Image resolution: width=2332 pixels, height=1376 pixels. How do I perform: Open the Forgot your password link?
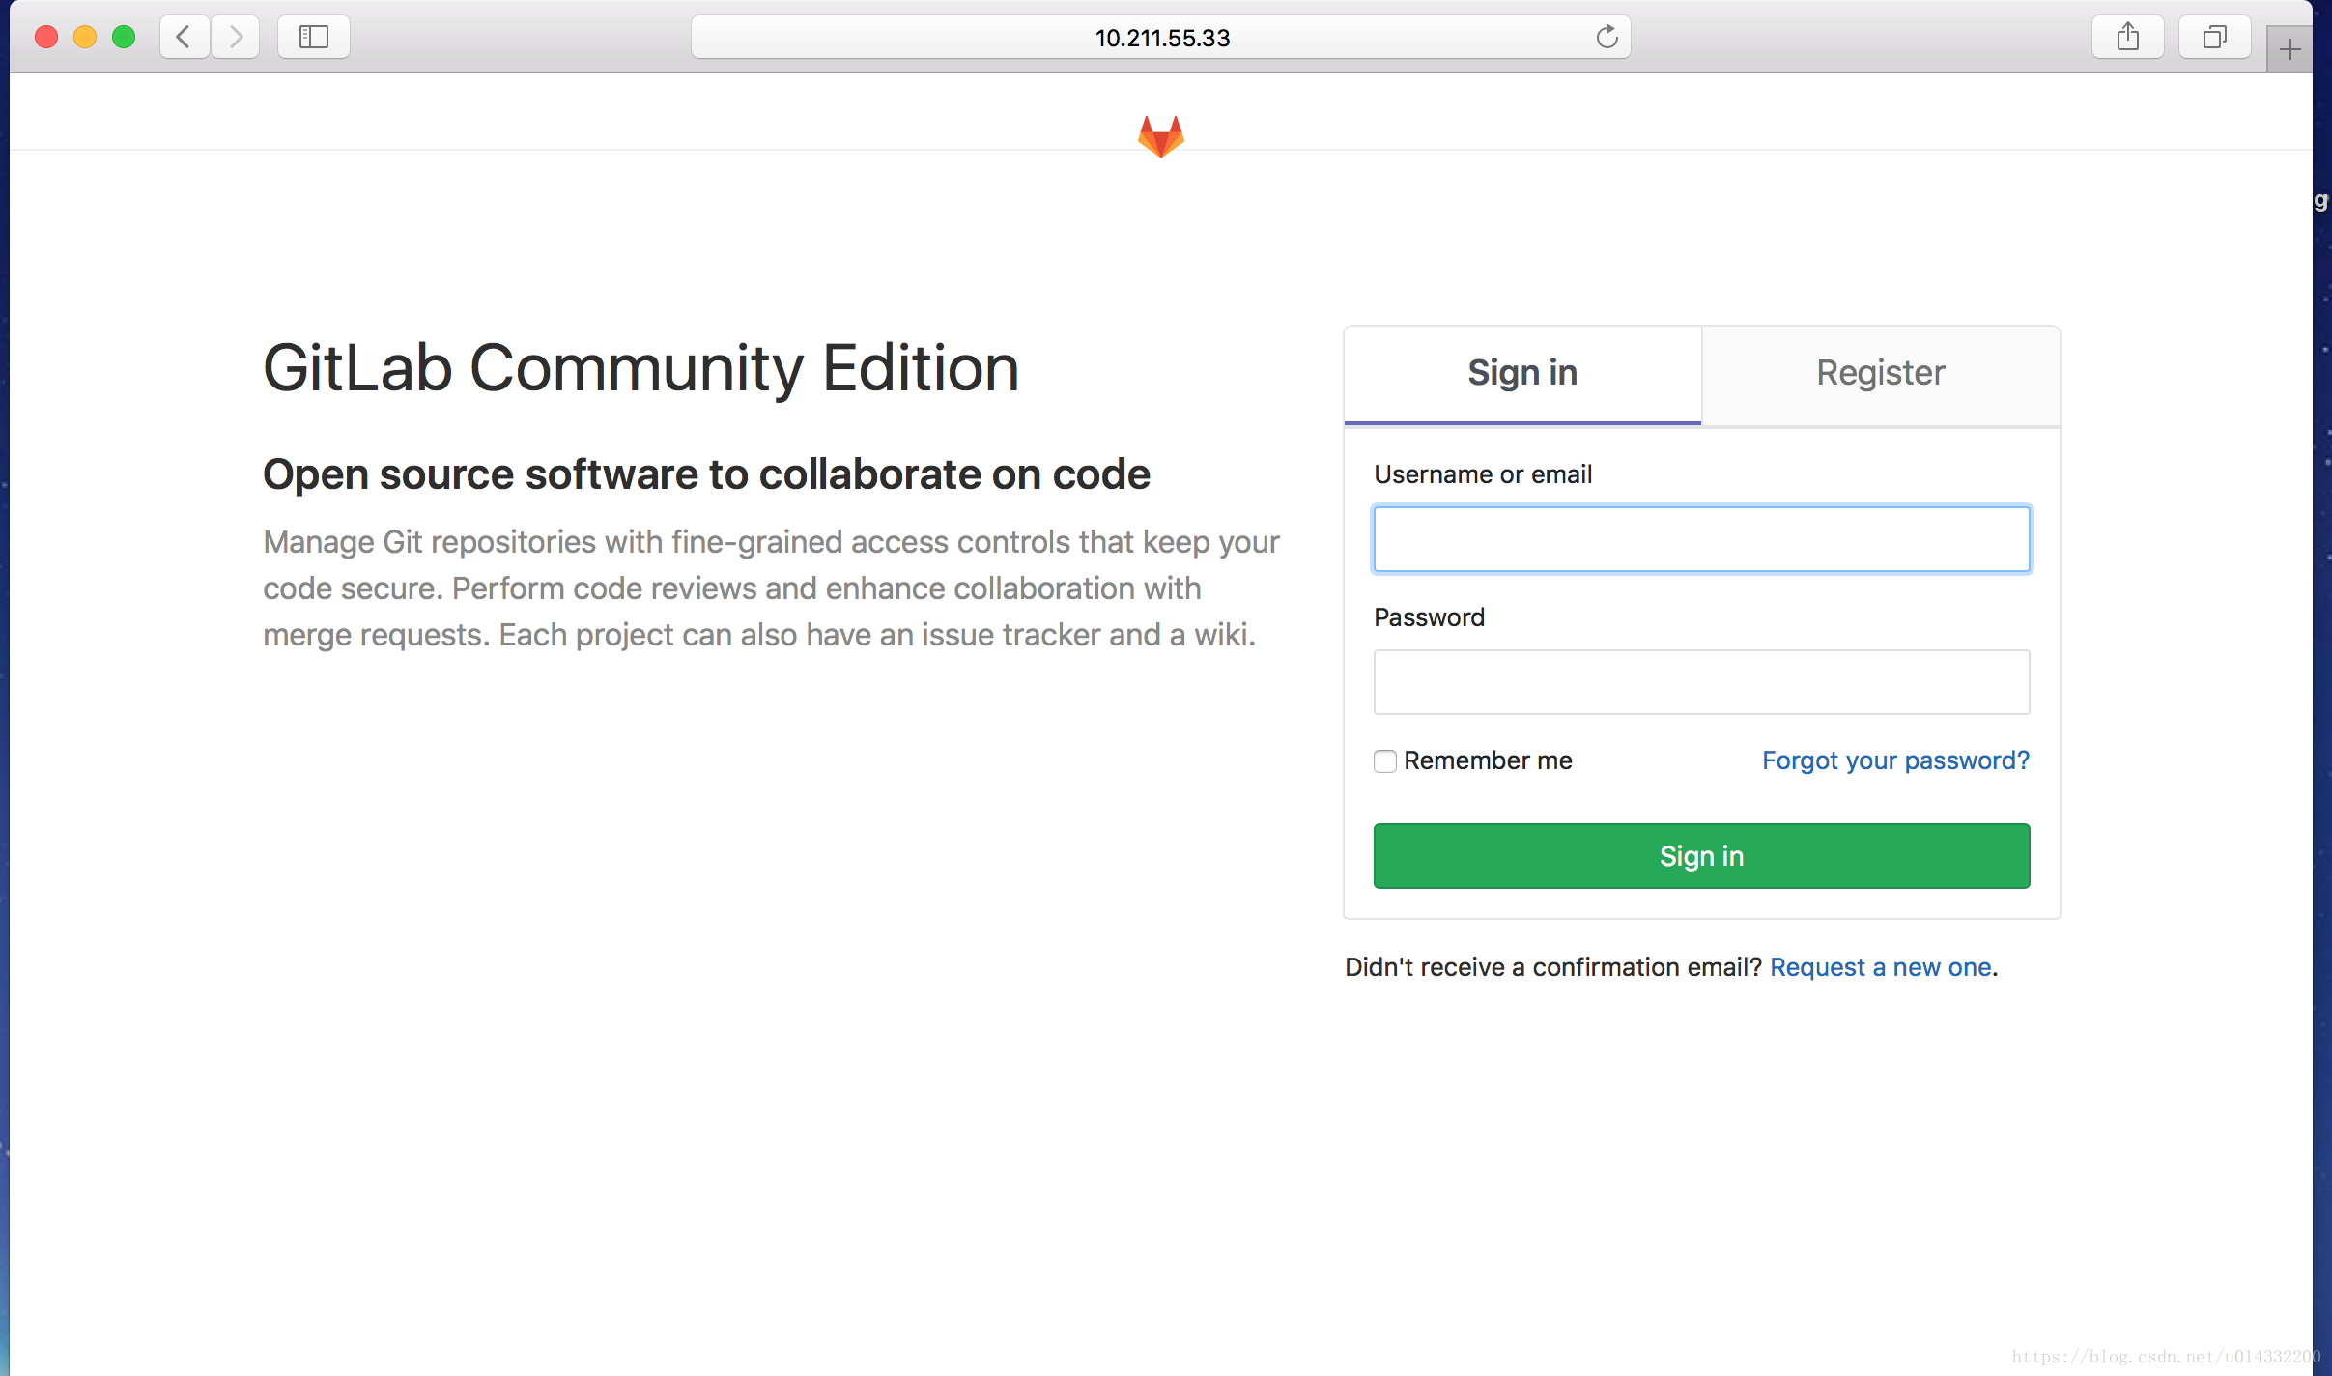pyautogui.click(x=1895, y=760)
